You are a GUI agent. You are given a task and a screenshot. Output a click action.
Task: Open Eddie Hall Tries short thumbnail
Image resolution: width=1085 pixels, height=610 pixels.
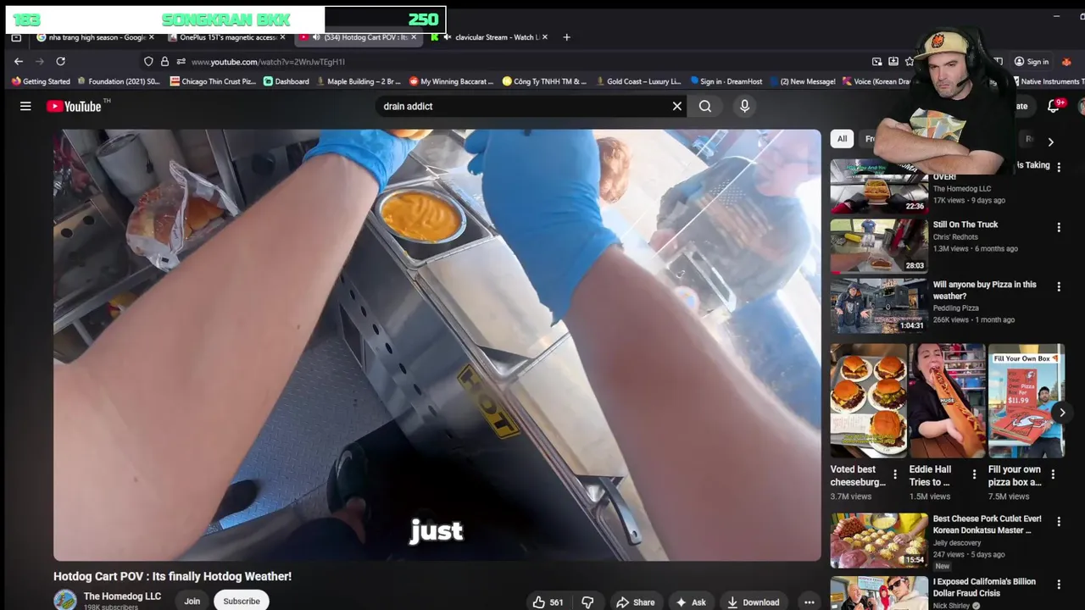pos(947,401)
